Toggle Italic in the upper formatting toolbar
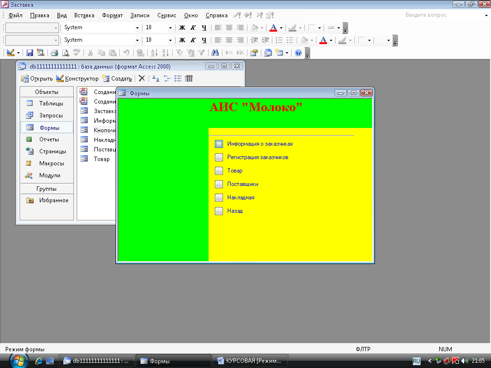This screenshot has height=368, width=491. (x=193, y=27)
